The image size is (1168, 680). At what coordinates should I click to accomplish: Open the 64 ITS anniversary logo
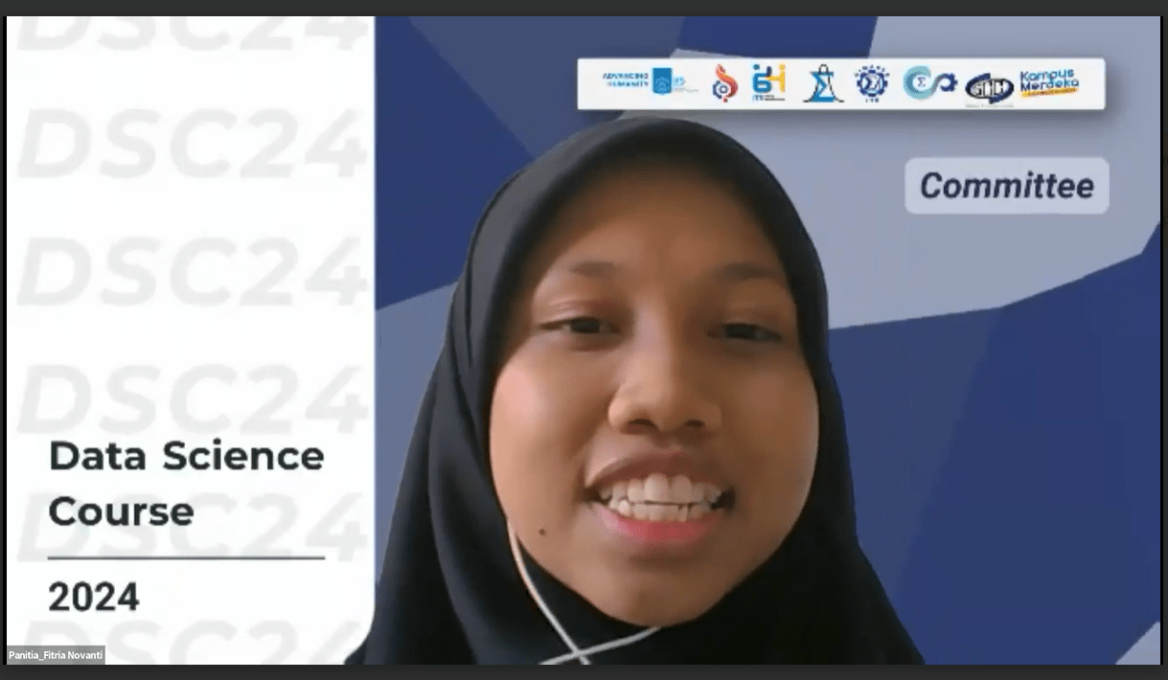point(772,81)
